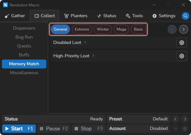
Task: Click the Status Ready field
Action: pos(54,119)
